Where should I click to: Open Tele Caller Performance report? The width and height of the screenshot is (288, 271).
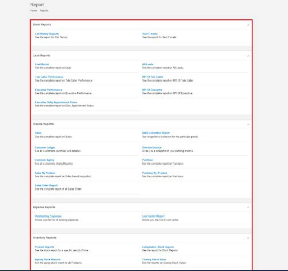pyautogui.click(x=49, y=77)
